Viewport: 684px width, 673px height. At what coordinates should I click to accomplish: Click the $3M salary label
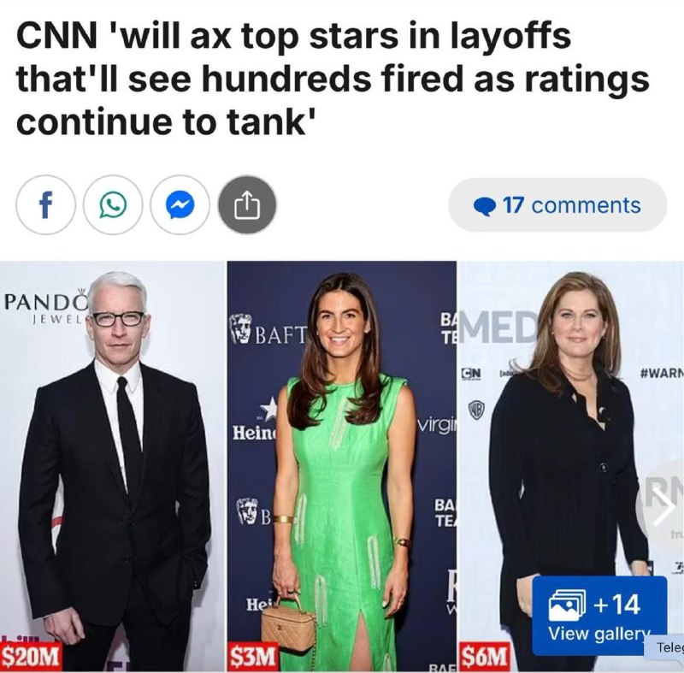pyautogui.click(x=253, y=656)
